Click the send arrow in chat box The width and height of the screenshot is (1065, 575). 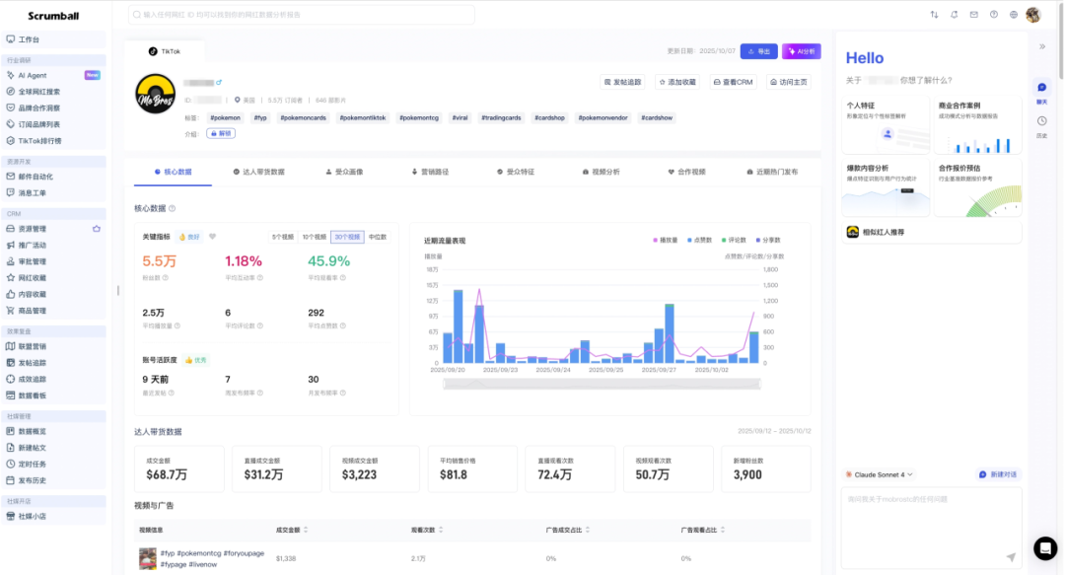click(1010, 557)
